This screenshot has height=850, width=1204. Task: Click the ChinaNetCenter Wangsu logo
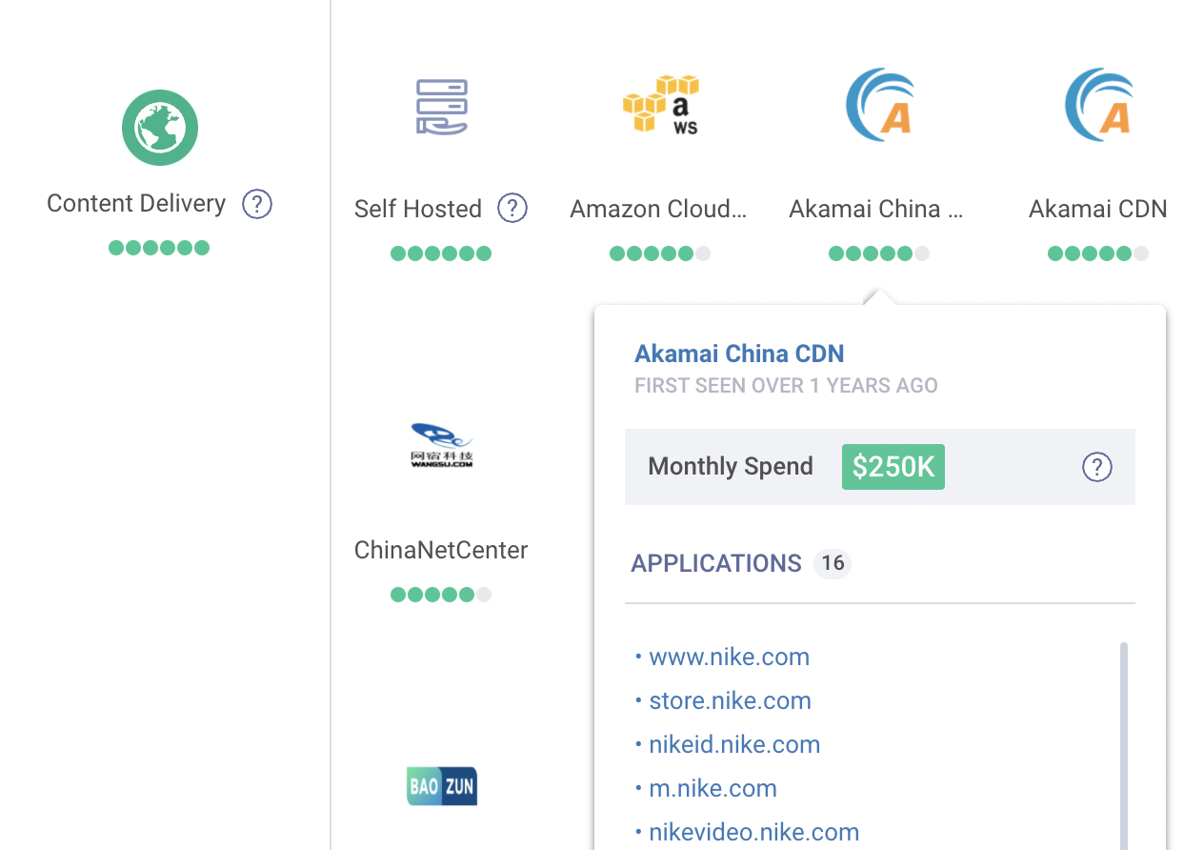coord(441,446)
